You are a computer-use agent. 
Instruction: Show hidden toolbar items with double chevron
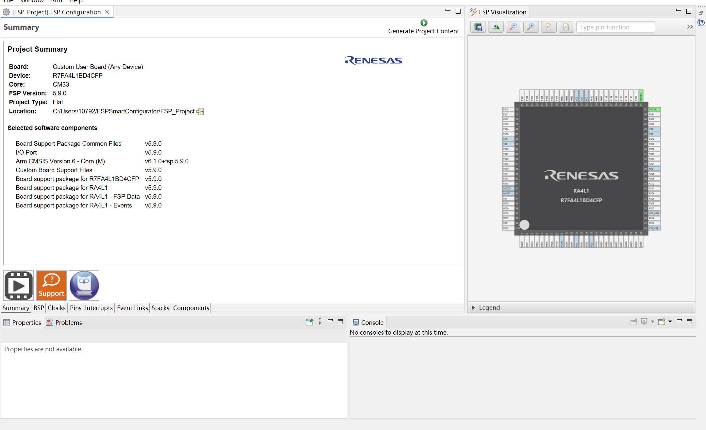pos(690,27)
